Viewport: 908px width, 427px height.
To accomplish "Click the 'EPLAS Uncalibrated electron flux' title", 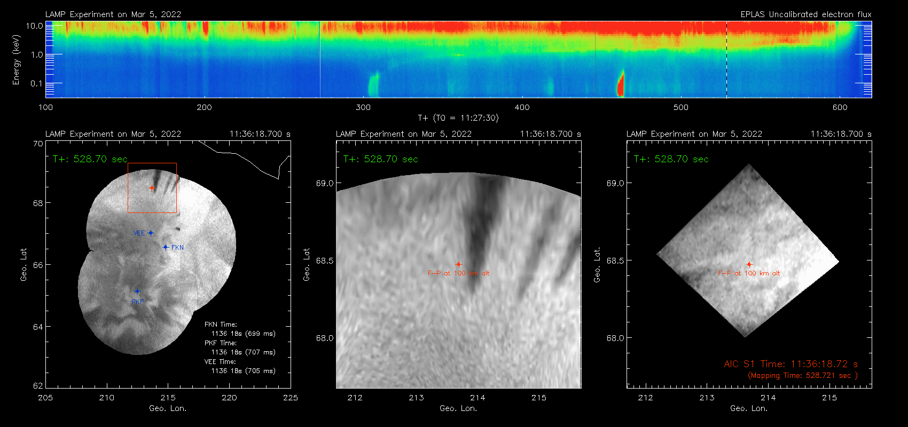I will (x=806, y=14).
